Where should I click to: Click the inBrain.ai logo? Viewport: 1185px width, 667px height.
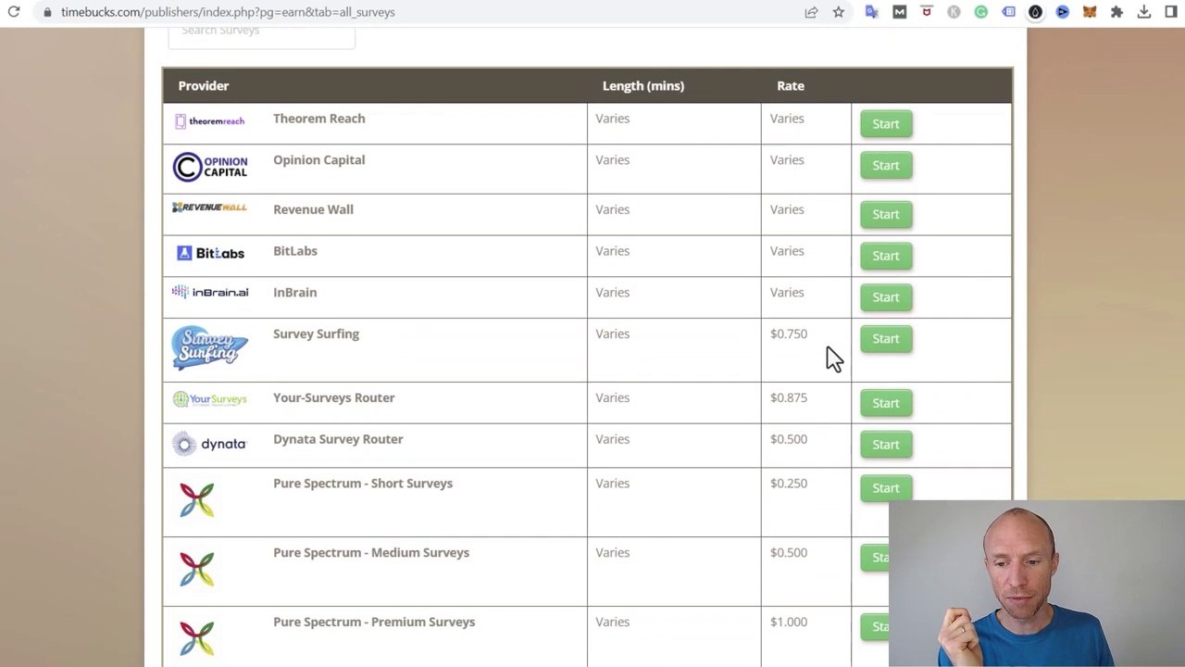coord(210,292)
